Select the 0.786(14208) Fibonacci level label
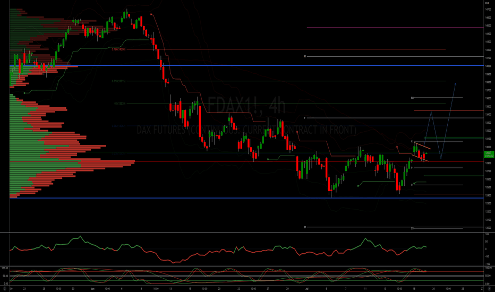 coord(118,49)
